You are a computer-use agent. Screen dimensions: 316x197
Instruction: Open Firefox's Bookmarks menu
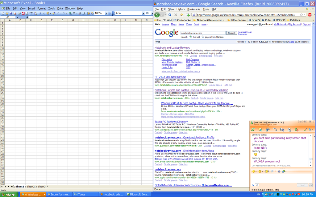point(194,9)
